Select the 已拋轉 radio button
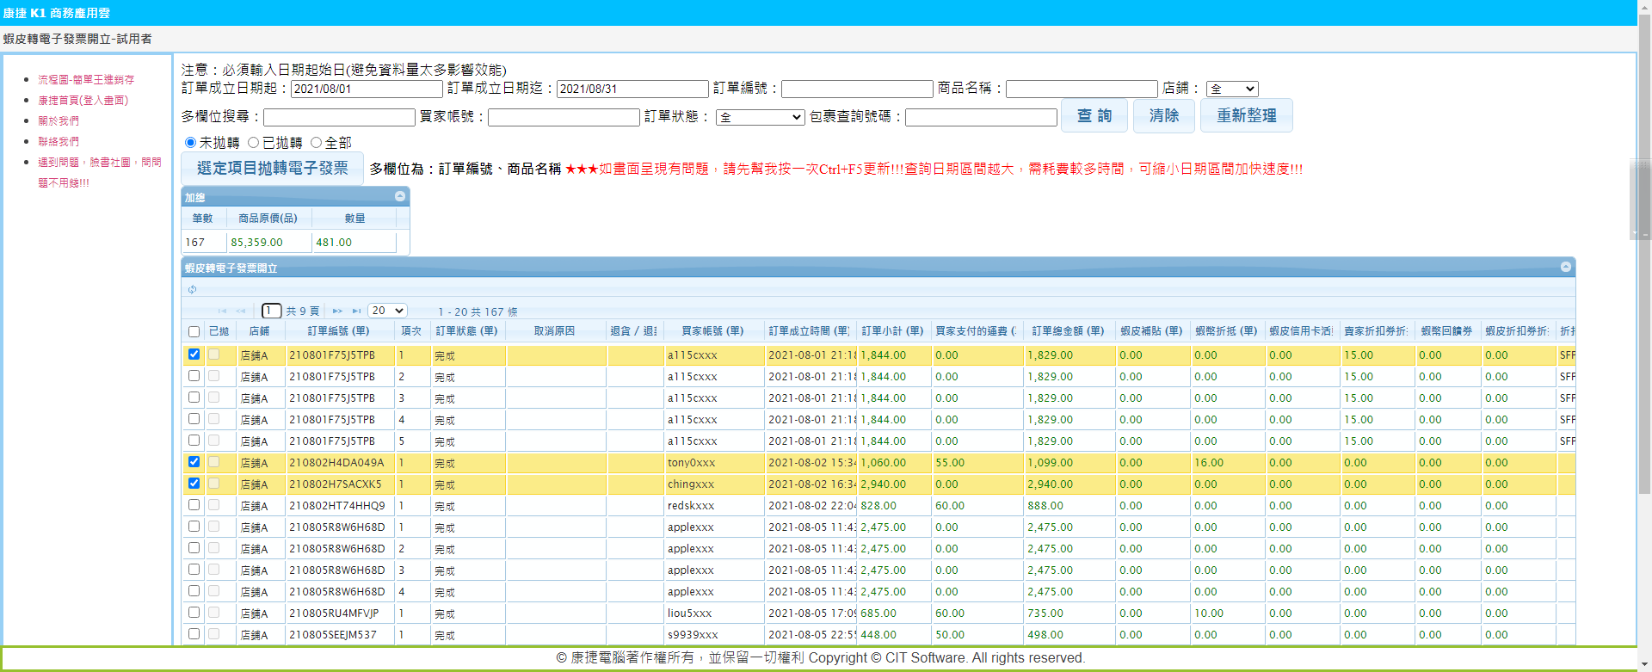The image size is (1652, 672). [x=254, y=143]
